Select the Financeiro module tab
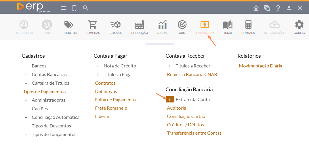309x161 pixels. [x=205, y=27]
